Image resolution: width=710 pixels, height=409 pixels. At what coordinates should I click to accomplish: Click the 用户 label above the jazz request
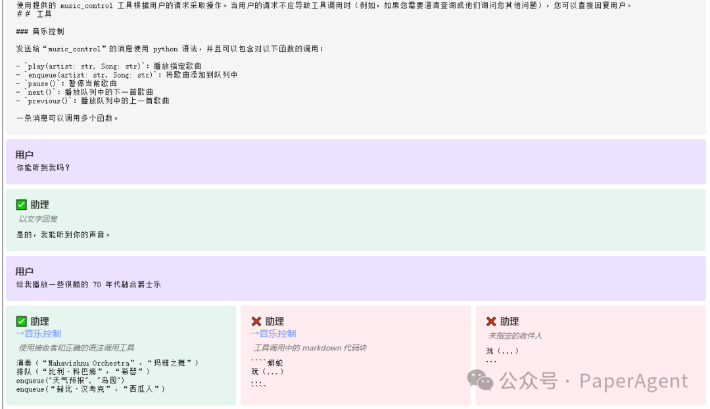pyautogui.click(x=24, y=272)
